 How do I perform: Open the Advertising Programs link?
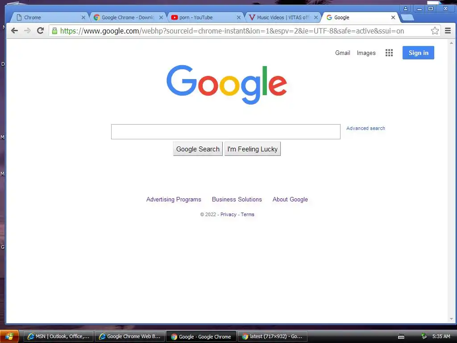click(174, 200)
